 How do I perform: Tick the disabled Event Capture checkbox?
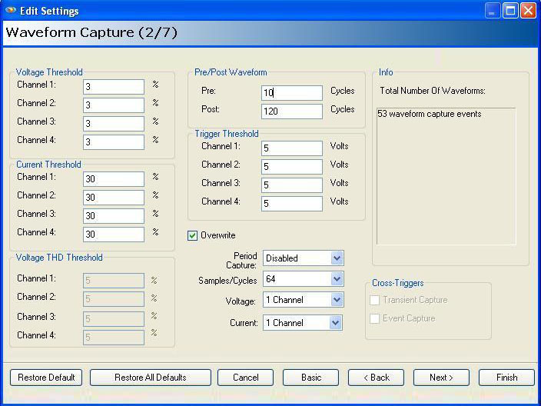click(374, 318)
